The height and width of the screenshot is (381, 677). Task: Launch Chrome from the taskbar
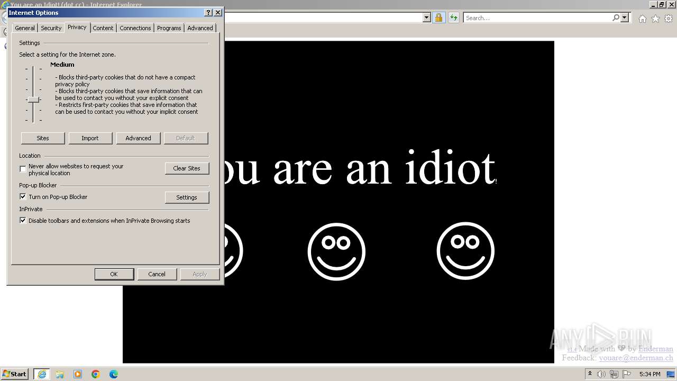pyautogui.click(x=96, y=374)
